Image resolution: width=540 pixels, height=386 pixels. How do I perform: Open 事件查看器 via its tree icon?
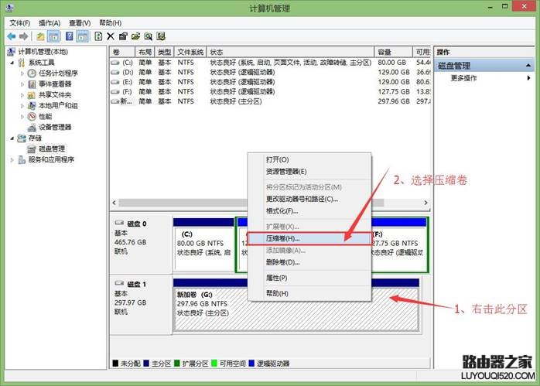coord(32,84)
